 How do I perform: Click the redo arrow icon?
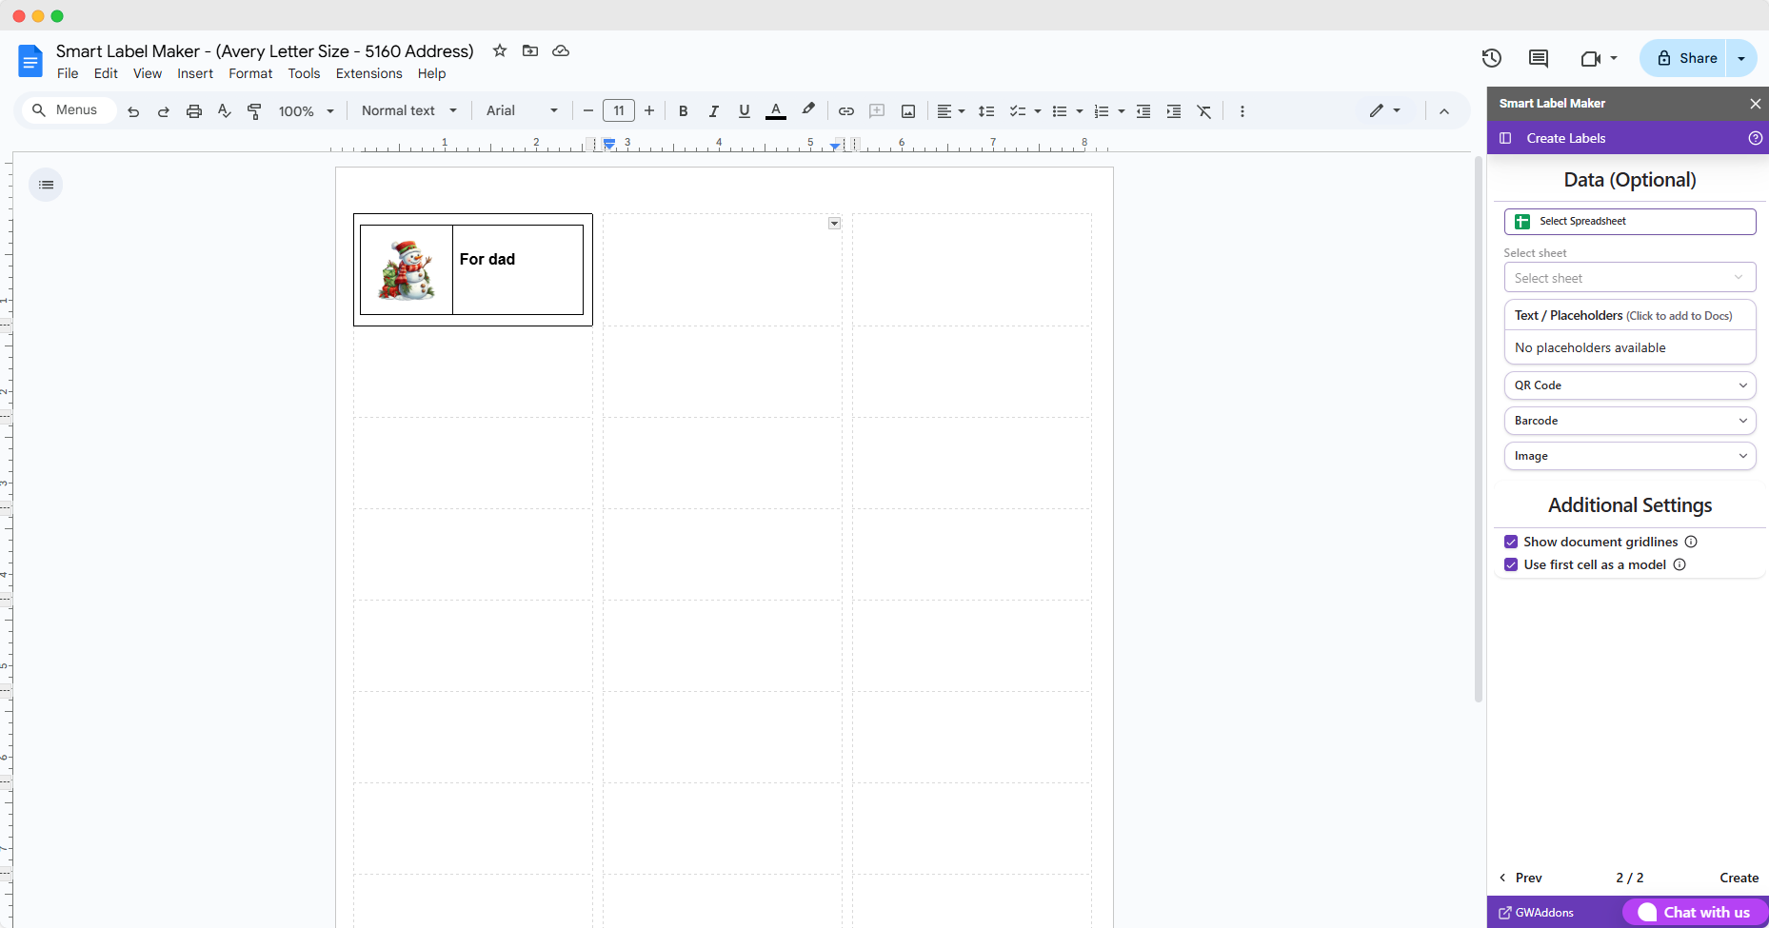click(164, 111)
